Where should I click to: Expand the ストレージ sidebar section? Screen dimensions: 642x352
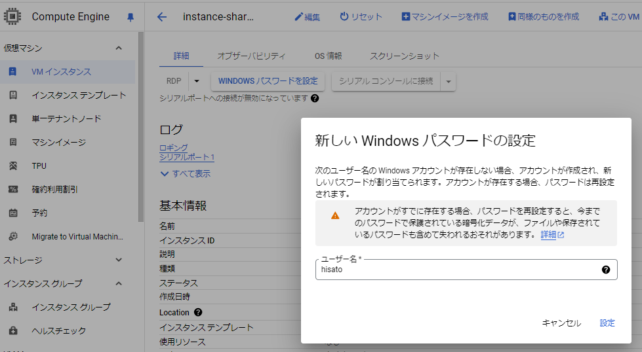tap(119, 260)
